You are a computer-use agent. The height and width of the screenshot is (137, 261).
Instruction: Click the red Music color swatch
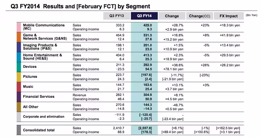click(x=19, y=87)
